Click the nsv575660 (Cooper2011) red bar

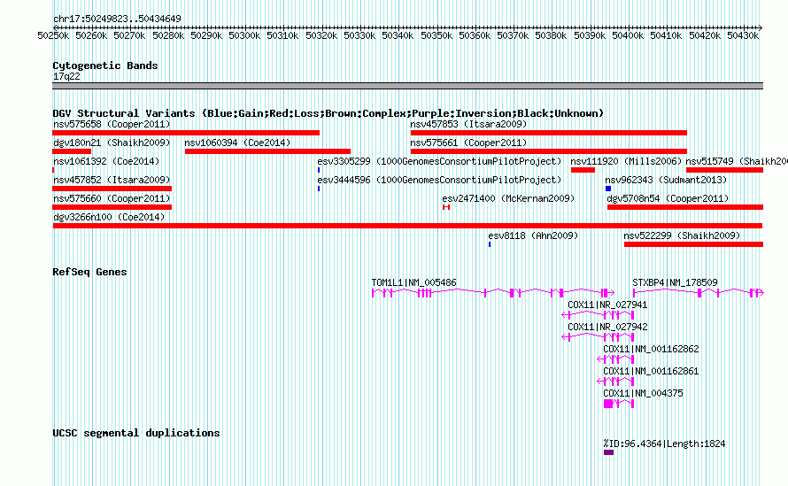click(x=112, y=207)
